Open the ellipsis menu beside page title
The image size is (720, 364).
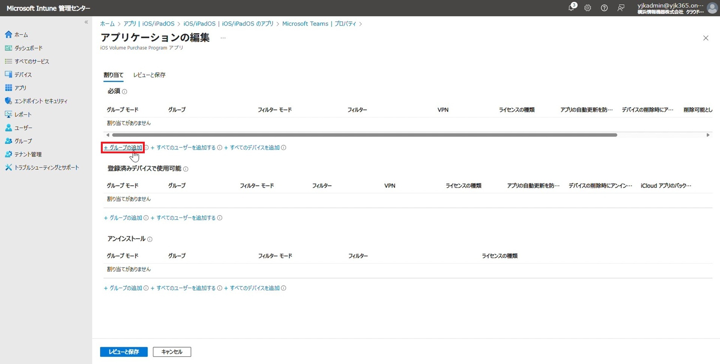tap(223, 38)
